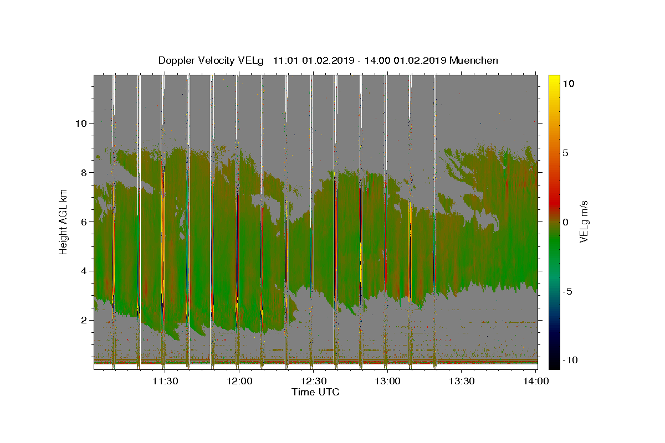This screenshot has height=443, width=665.
Task: Click the 11:30 time axis label
Action: click(165, 381)
